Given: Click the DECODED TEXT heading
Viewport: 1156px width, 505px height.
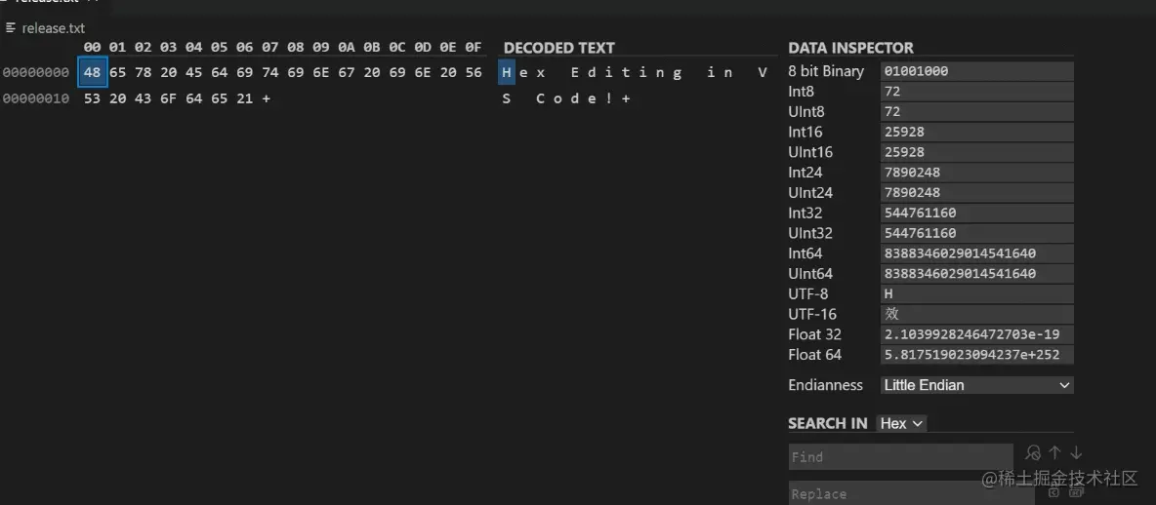Looking at the screenshot, I should [x=558, y=48].
